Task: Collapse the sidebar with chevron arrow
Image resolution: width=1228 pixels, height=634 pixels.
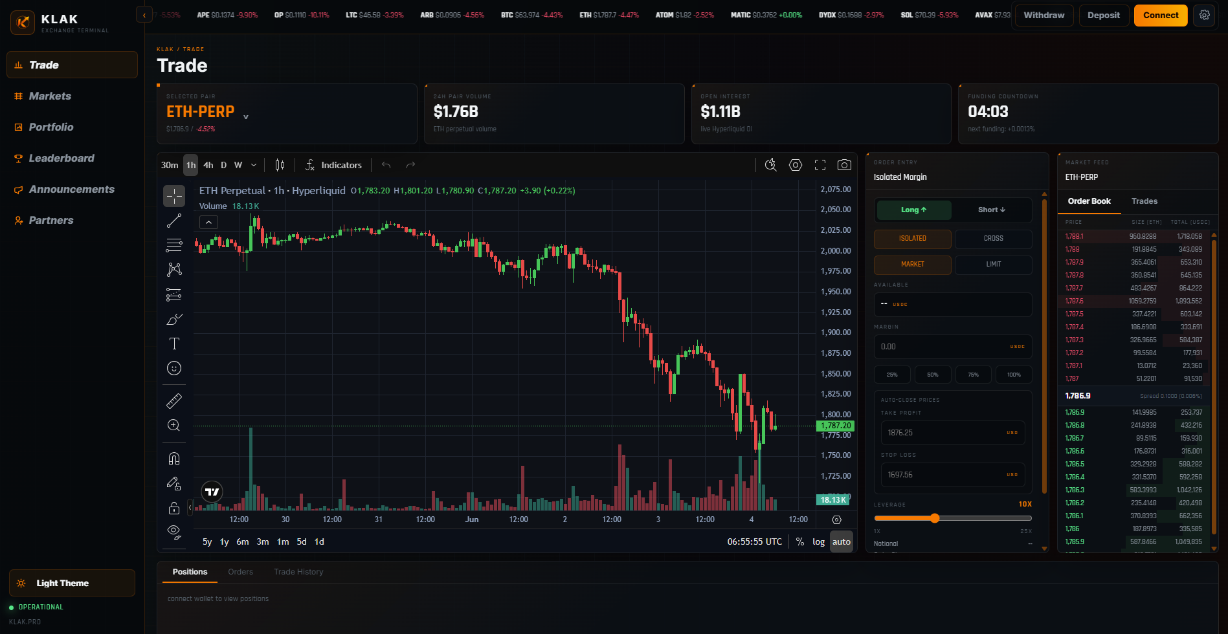Action: click(144, 15)
